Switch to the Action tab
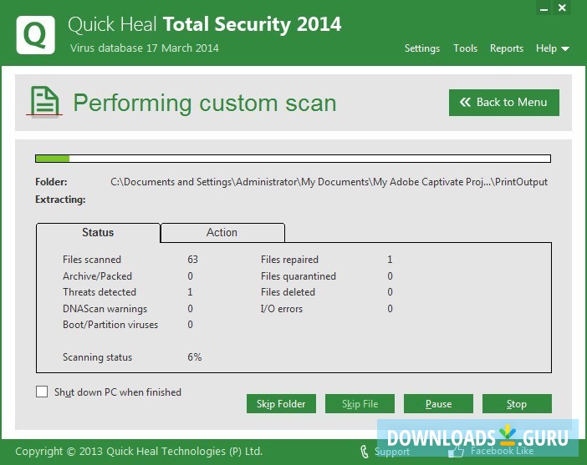Viewport: 587px width, 465px height. (222, 232)
